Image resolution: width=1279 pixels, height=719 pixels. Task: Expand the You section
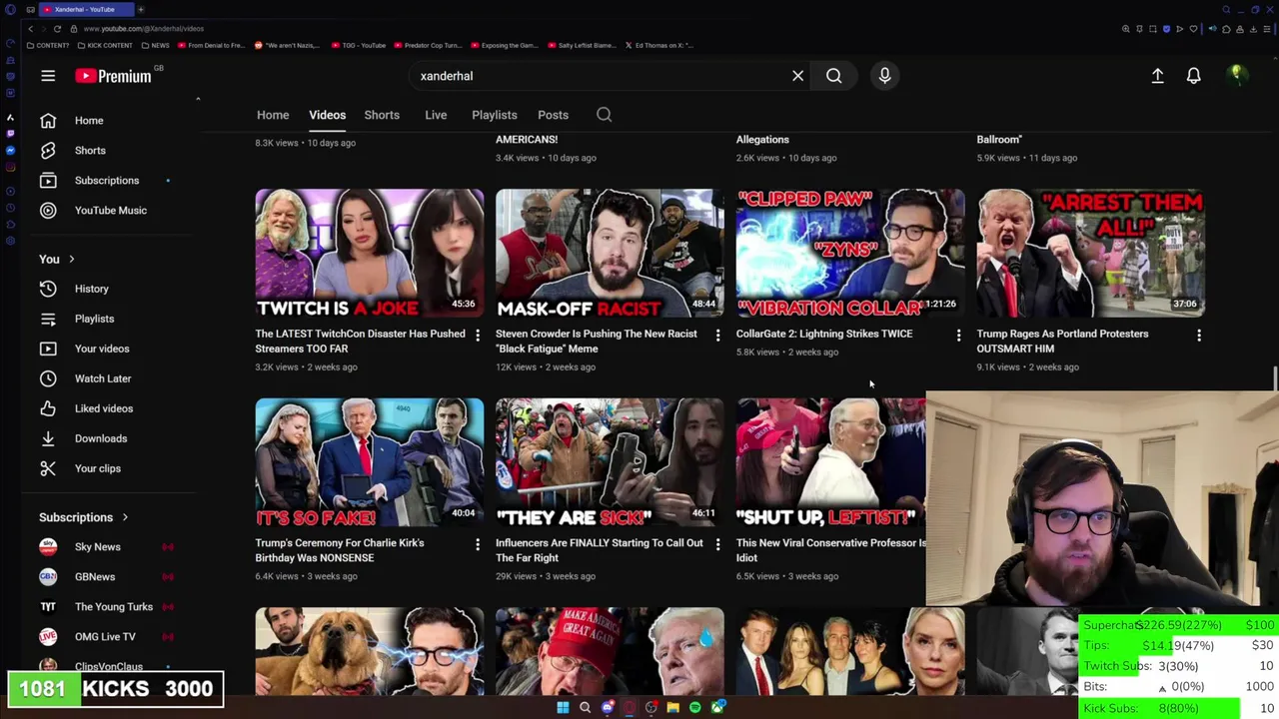(x=57, y=259)
